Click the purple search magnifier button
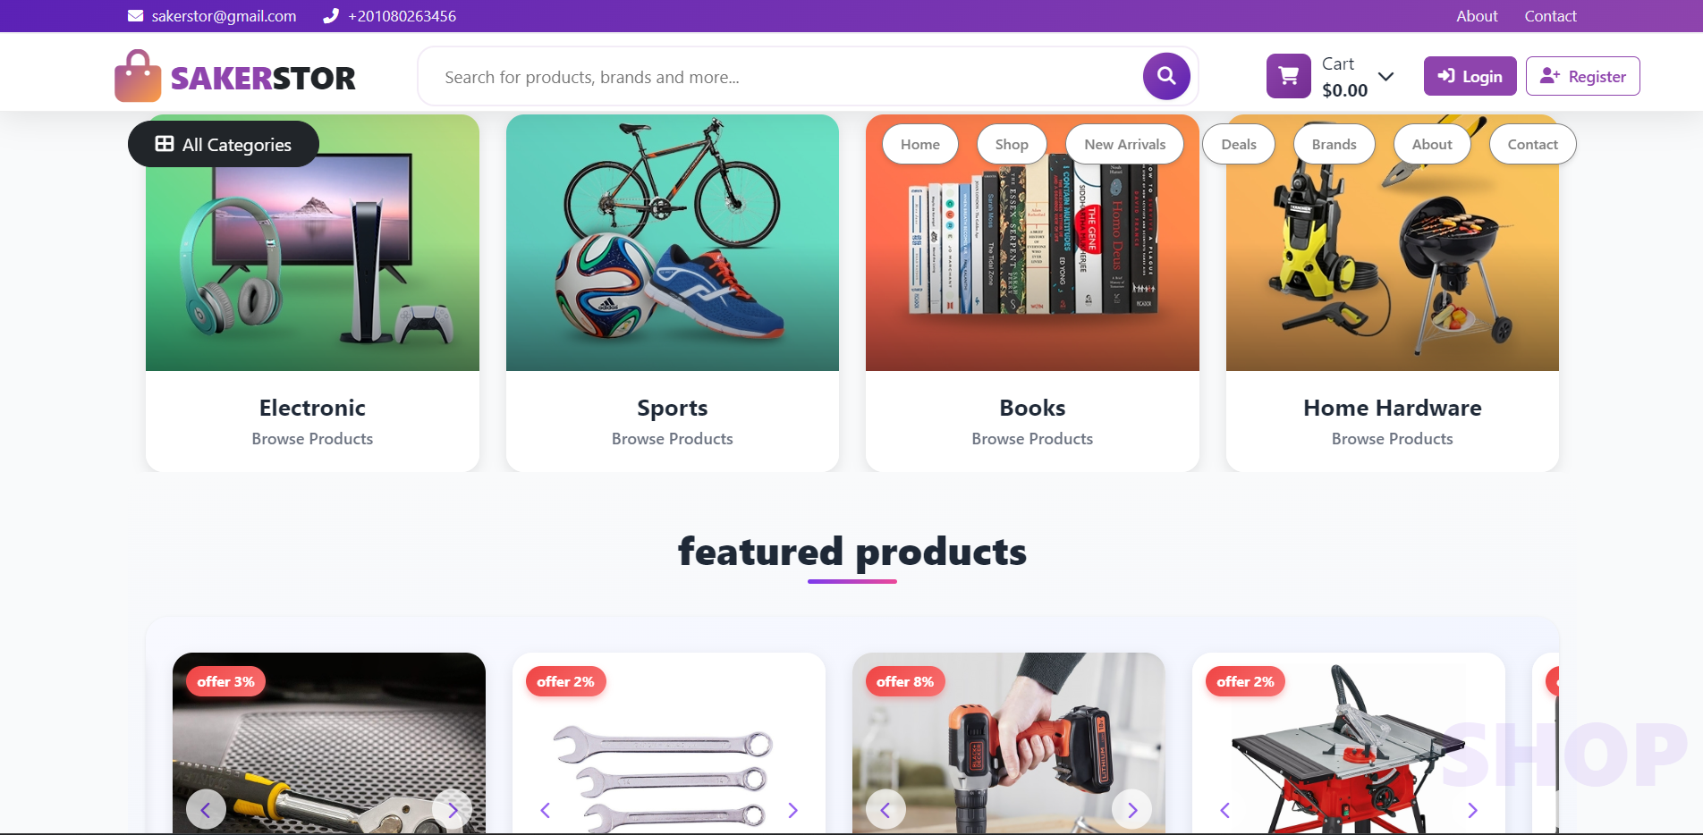This screenshot has width=1703, height=835. point(1166,76)
